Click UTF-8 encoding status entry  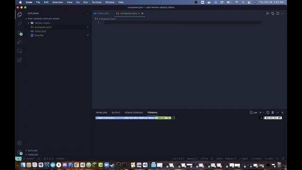tap(204, 159)
